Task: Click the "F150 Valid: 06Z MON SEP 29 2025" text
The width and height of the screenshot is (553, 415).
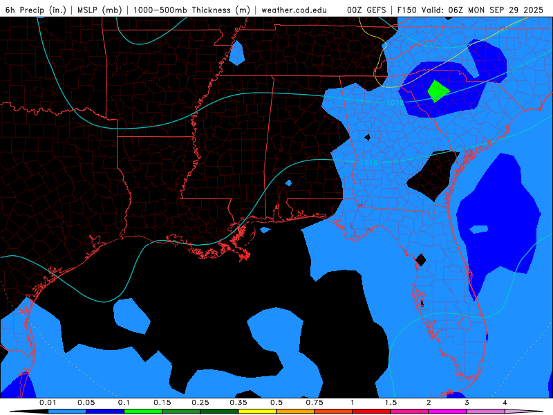Action: pos(470,10)
